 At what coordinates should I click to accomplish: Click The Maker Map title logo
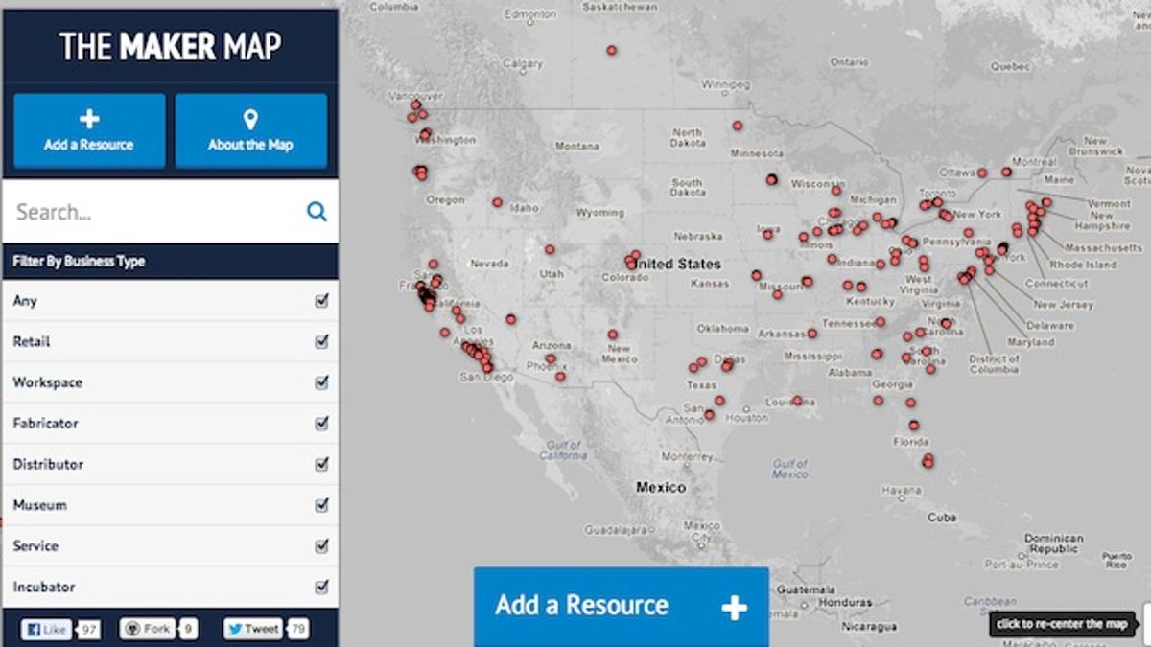click(170, 46)
